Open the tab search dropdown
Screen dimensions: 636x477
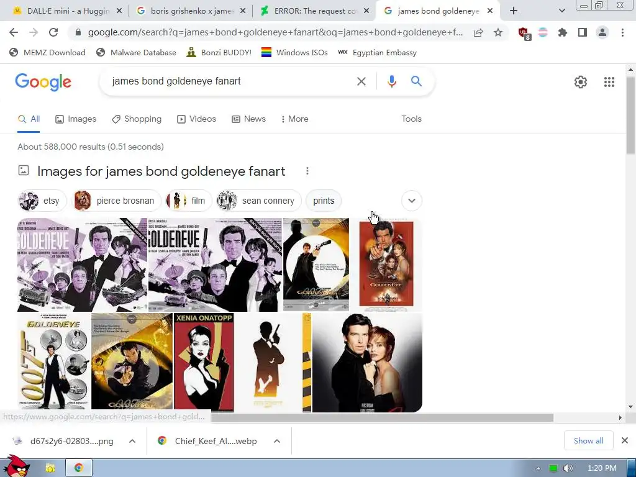pos(561,11)
